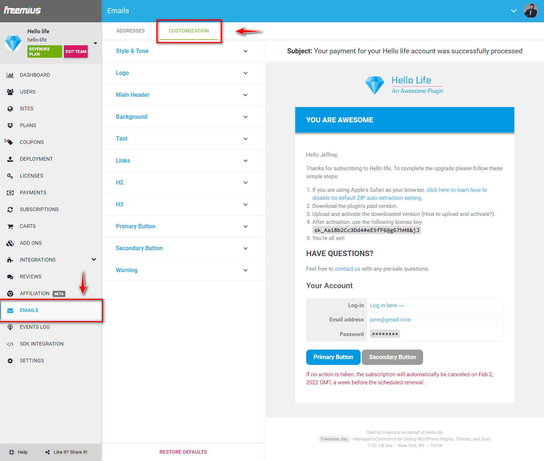Click the Plans boxes icon
The width and height of the screenshot is (544, 461).
click(x=10, y=125)
